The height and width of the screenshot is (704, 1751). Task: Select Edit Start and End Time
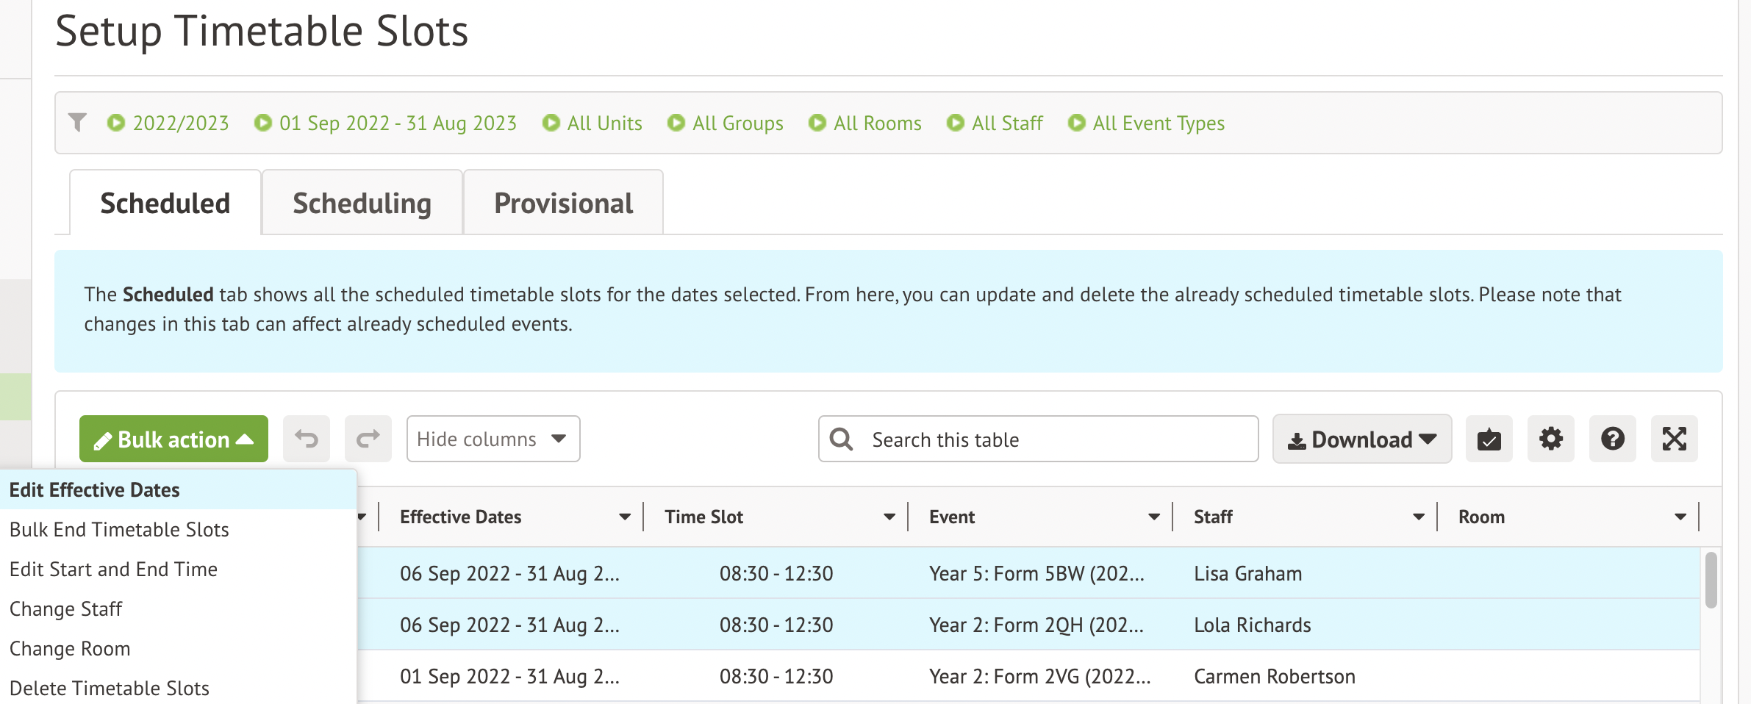[114, 570]
